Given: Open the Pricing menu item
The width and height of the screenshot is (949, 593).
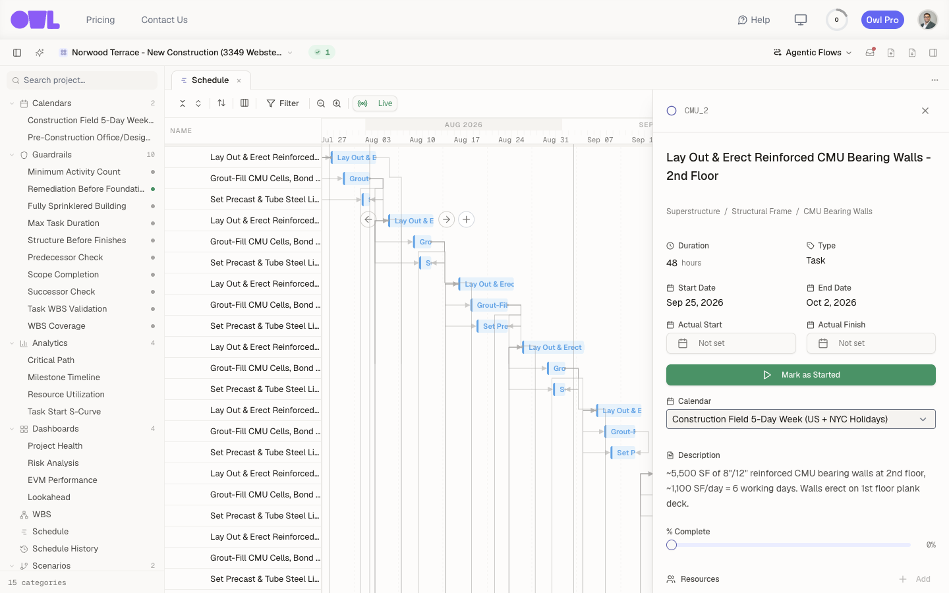Looking at the screenshot, I should point(100,20).
